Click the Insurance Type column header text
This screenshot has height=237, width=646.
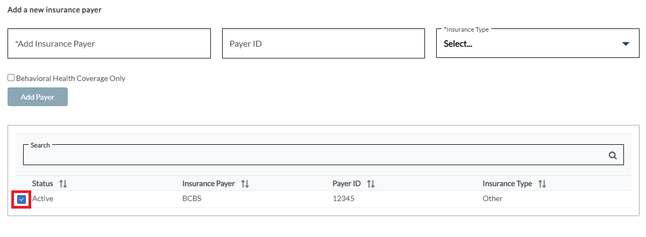tap(507, 184)
